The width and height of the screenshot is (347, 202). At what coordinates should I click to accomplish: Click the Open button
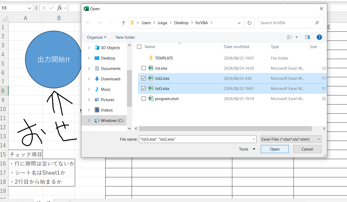pos(275,149)
